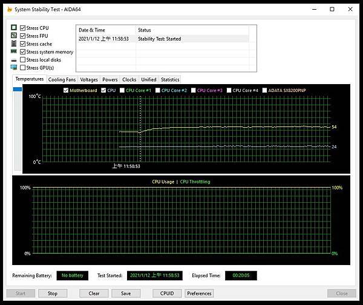The width and height of the screenshot is (363, 305).
Task: Click the RAM module icon beside system memory
Action: click(14, 51)
